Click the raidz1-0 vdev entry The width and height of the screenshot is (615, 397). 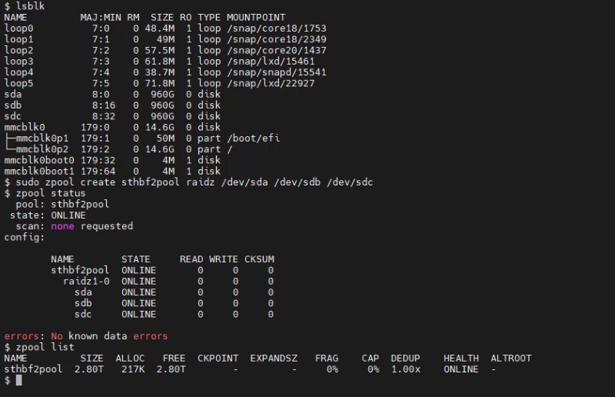pos(86,282)
